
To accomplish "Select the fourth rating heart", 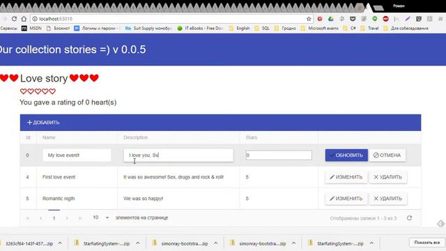I will tap(45, 91).
